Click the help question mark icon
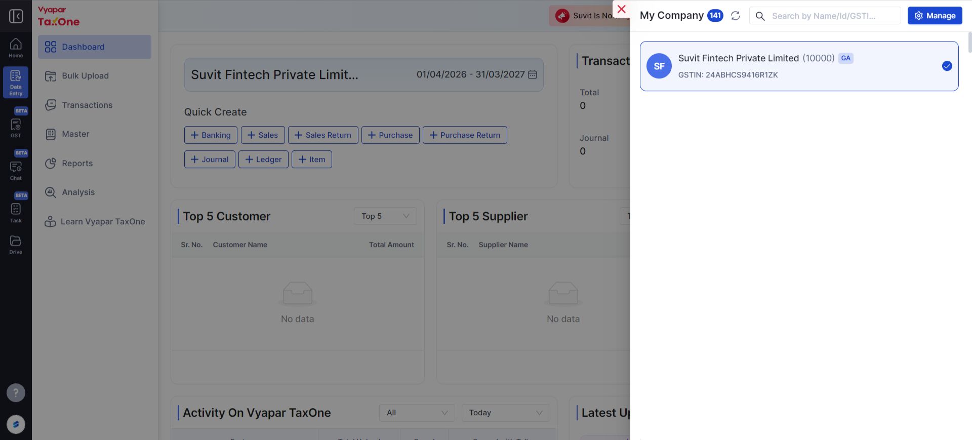The image size is (972, 440). click(16, 392)
